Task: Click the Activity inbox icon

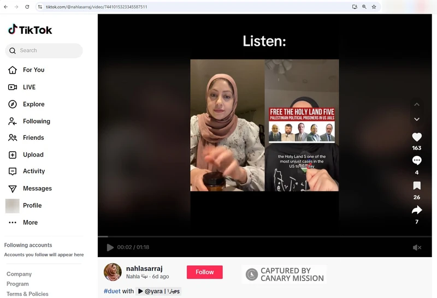Action: pos(12,171)
